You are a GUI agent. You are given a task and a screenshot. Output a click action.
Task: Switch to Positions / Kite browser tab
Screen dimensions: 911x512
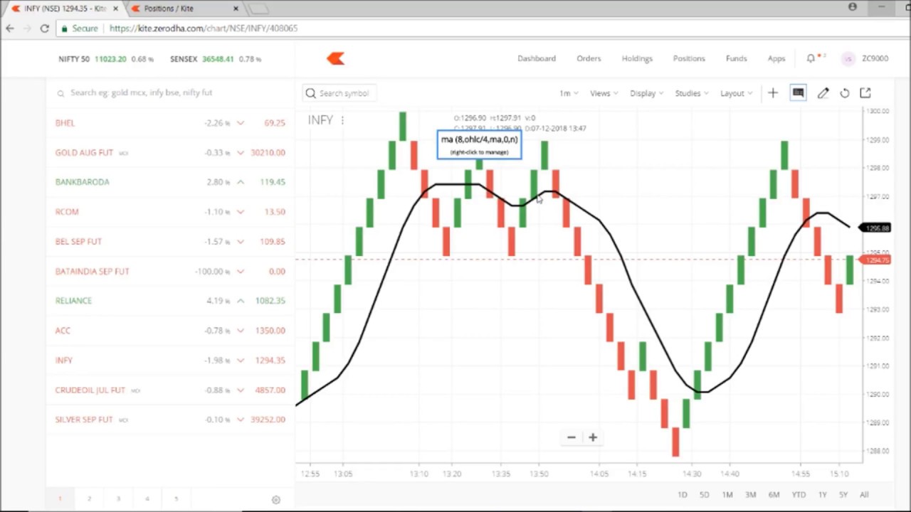point(184,9)
